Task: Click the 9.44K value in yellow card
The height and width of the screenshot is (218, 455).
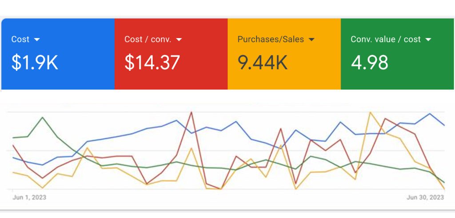Action: 262,63
